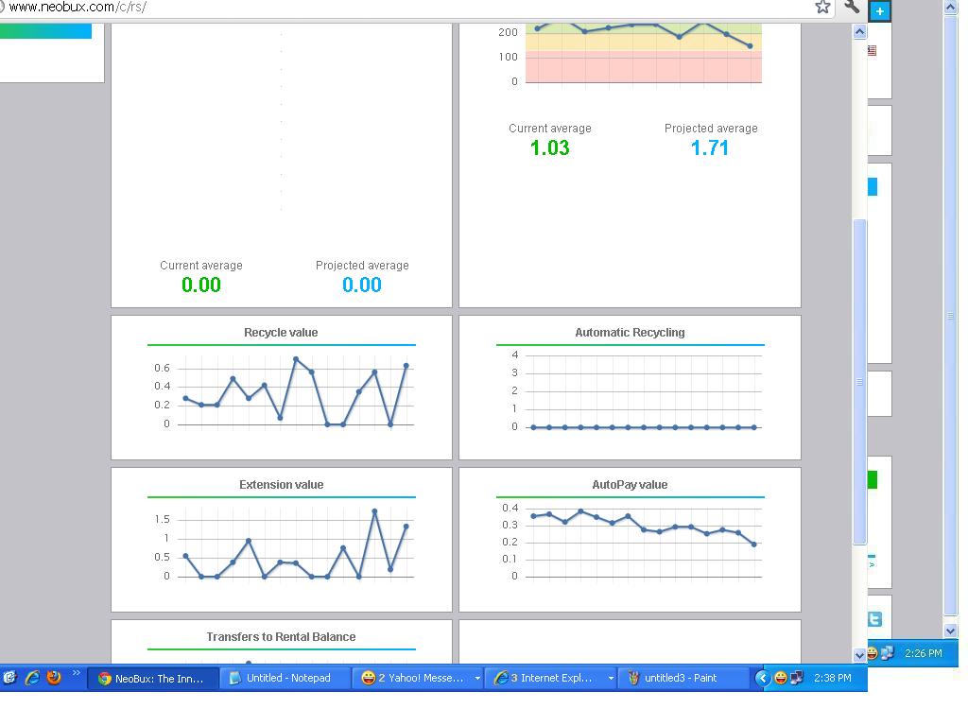The image size is (968, 726).
Task: Click the blue plus button at top right
Action: (880, 10)
